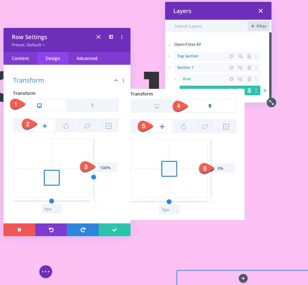Choose the transform origin icon in Row Settings
Viewport: 308px width, 285px height.
[x=108, y=126]
